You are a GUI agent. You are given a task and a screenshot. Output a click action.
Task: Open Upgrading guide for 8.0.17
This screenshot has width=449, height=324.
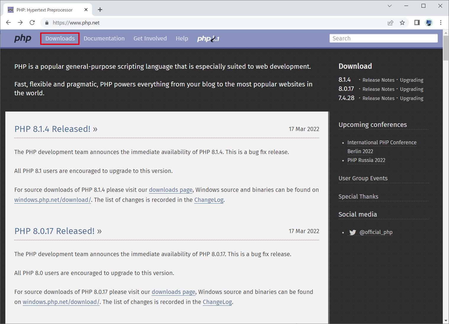tap(411, 89)
